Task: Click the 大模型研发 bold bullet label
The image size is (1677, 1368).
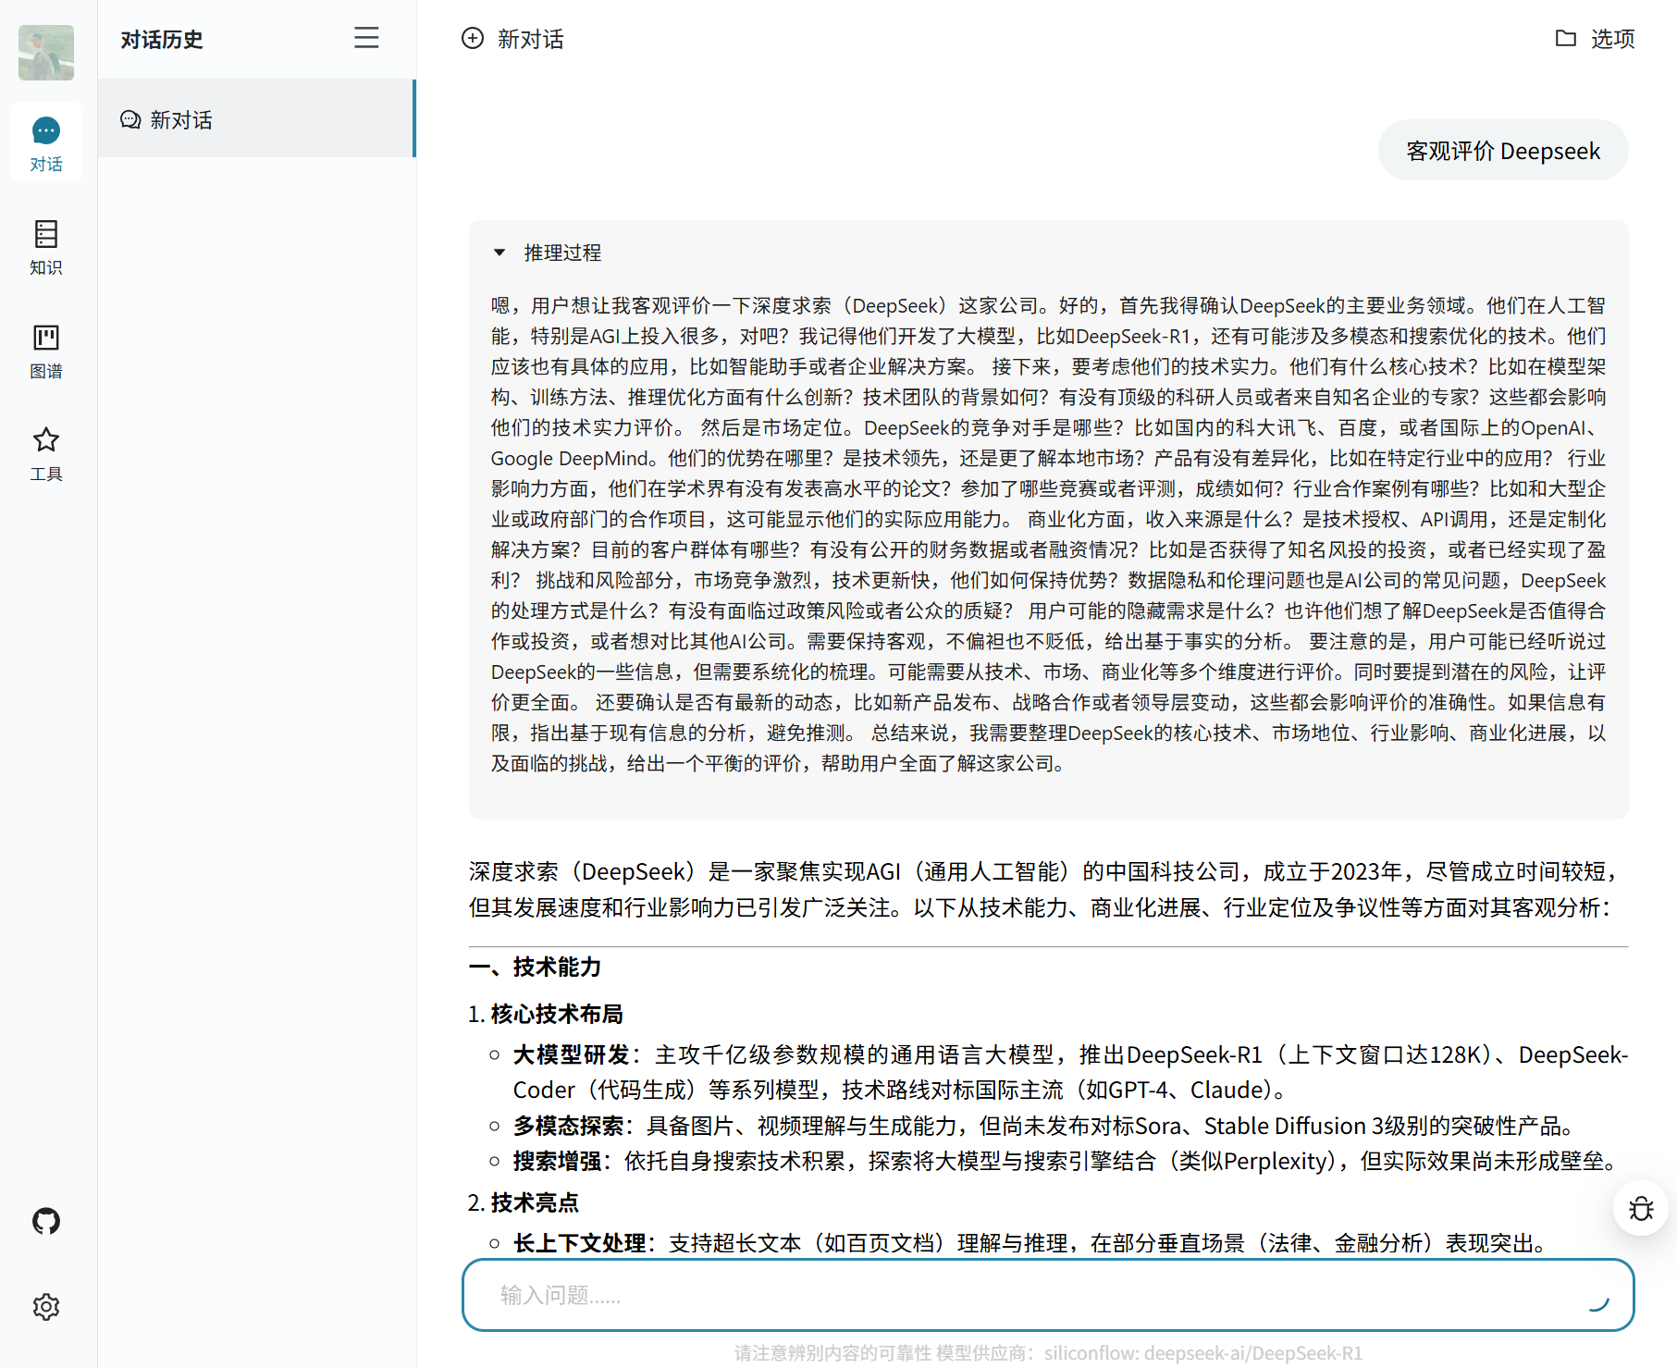Action: coord(572,1055)
